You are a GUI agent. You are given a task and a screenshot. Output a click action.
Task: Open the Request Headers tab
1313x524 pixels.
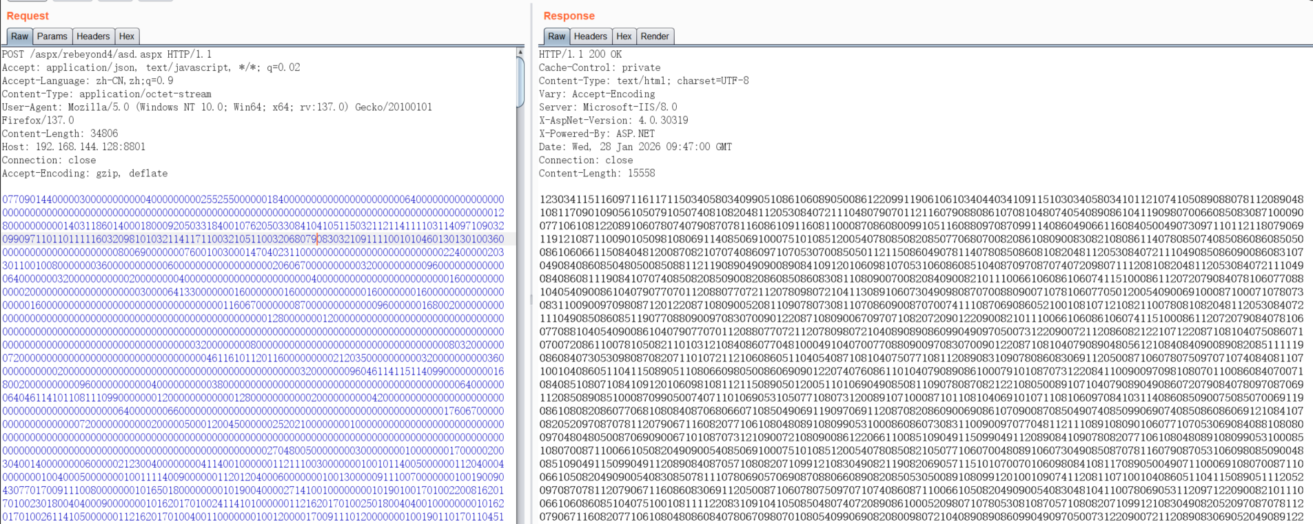point(93,36)
